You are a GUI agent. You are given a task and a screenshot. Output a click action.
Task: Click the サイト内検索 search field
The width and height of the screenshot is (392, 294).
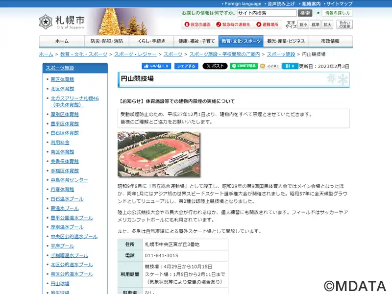[x=267, y=13]
